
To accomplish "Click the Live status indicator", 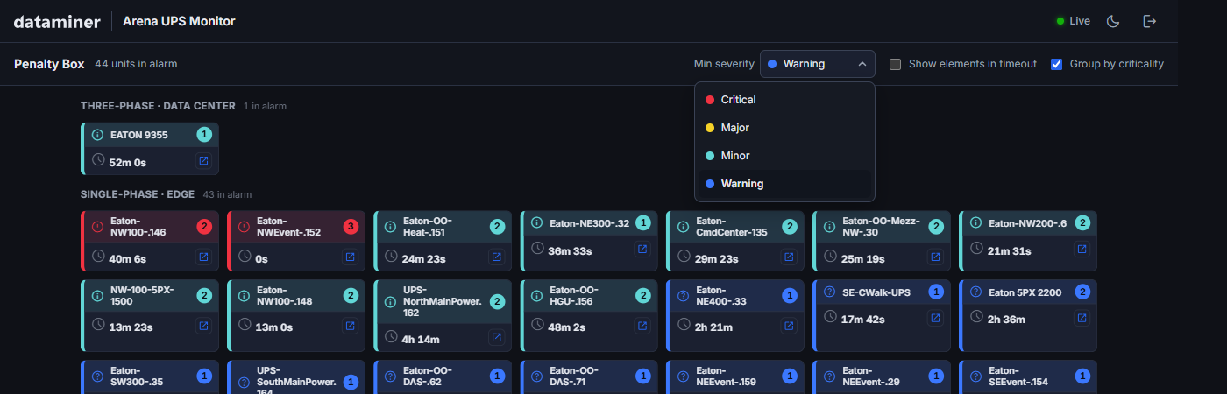I will click(x=1074, y=21).
